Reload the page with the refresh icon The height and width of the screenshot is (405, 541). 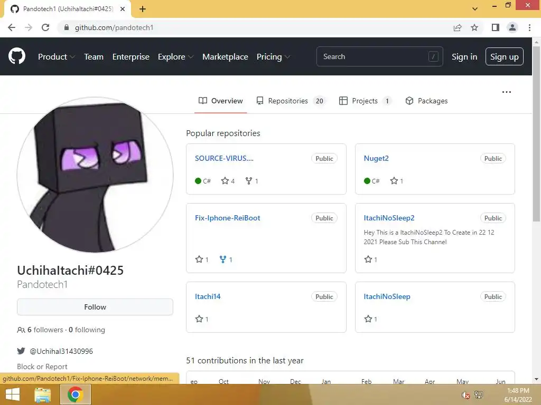(x=45, y=27)
